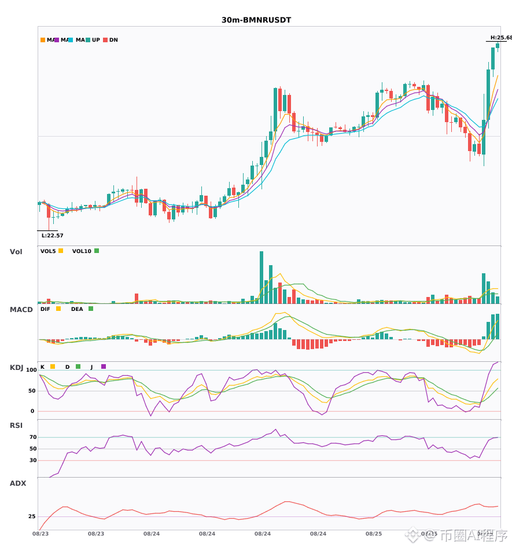Select the RSI panel label
Screen dimensions: 512x550
pos(16,426)
